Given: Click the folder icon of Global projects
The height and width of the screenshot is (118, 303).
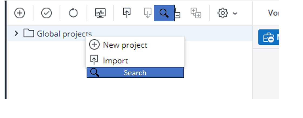Looking at the screenshot, I should (x=29, y=33).
